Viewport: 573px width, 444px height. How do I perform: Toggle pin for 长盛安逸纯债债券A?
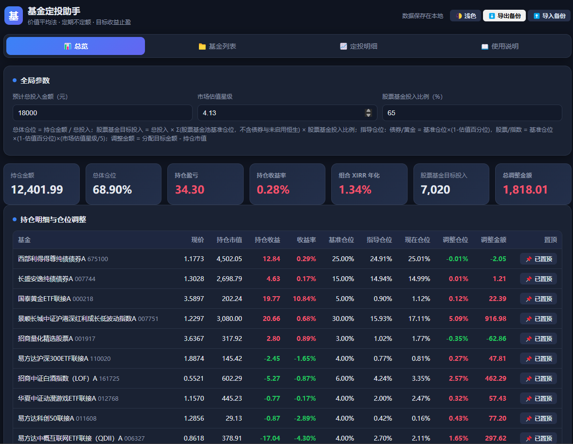pyautogui.click(x=538, y=279)
